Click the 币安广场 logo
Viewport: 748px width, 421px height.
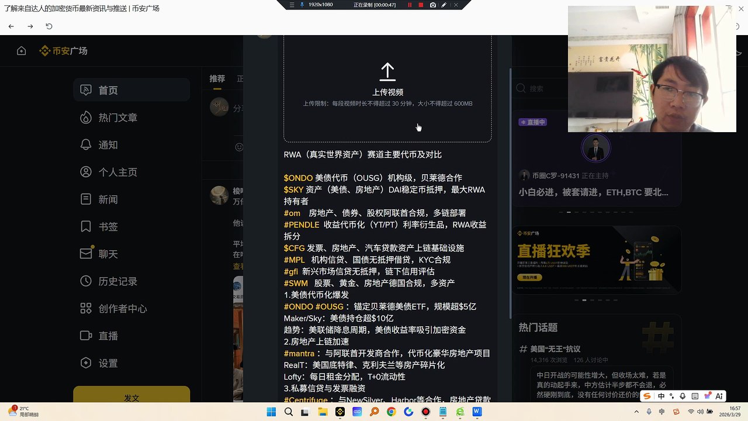63,51
